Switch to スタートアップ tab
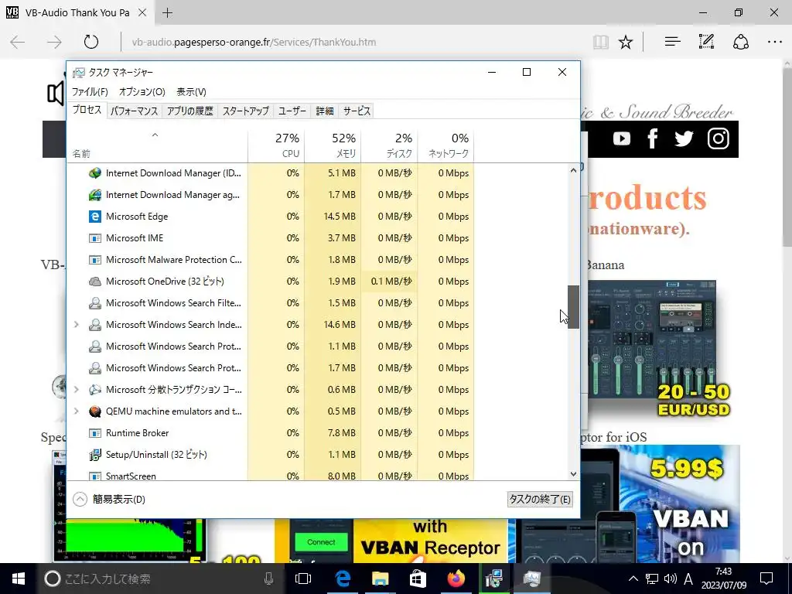This screenshot has width=792, height=594. click(x=245, y=111)
